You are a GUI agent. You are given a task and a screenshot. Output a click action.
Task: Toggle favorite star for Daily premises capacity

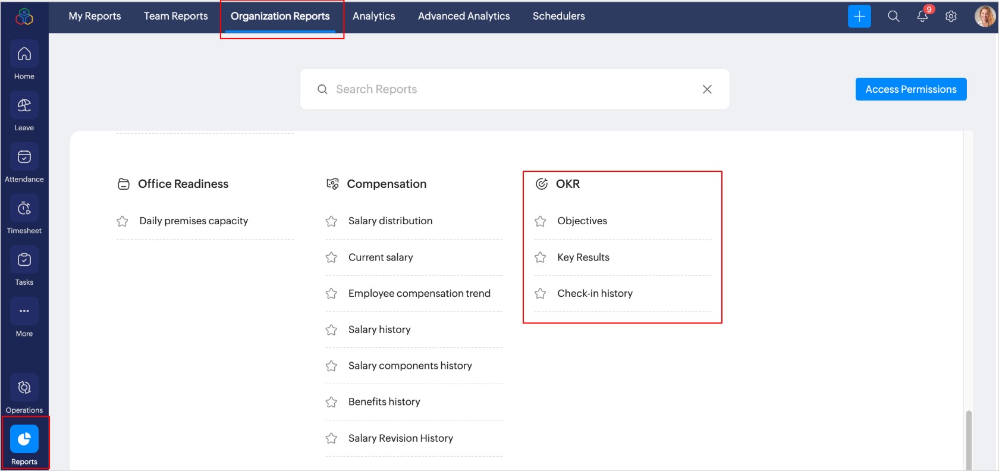pyautogui.click(x=122, y=221)
